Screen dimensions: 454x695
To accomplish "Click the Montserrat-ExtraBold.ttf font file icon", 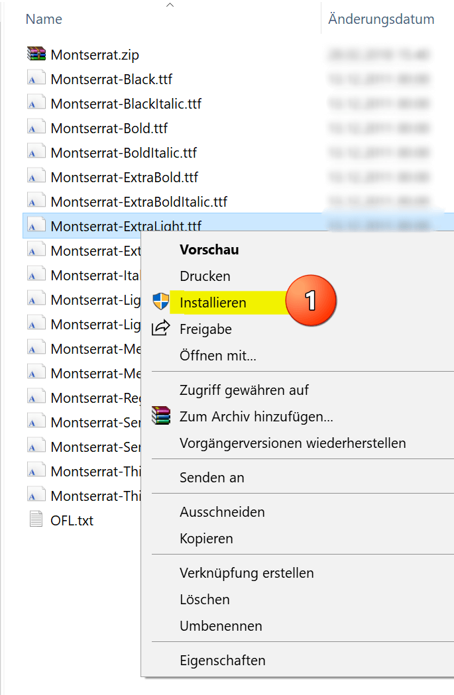I will click(36, 177).
